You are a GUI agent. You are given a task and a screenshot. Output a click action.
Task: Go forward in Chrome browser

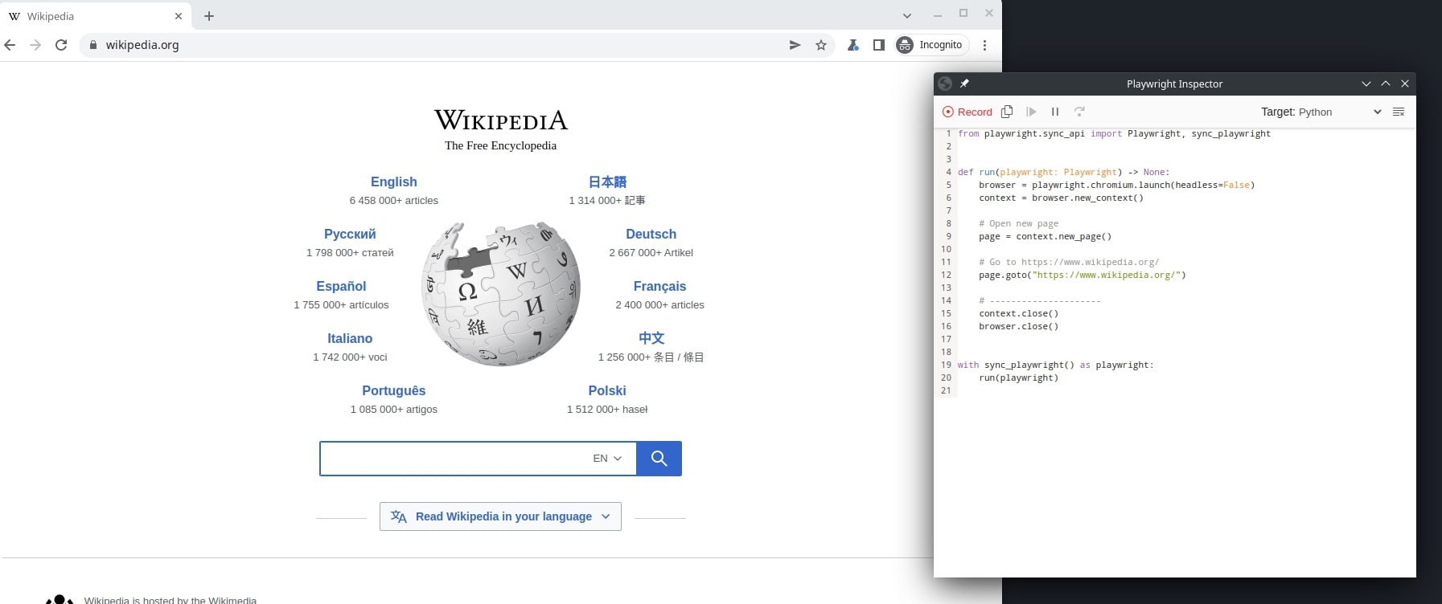click(x=35, y=45)
